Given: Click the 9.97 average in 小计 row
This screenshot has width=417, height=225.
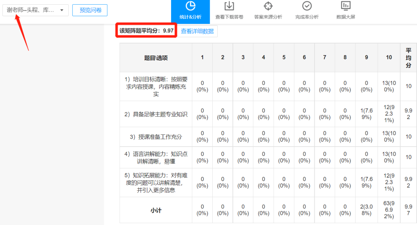Looking at the screenshot, I should click(409, 210).
